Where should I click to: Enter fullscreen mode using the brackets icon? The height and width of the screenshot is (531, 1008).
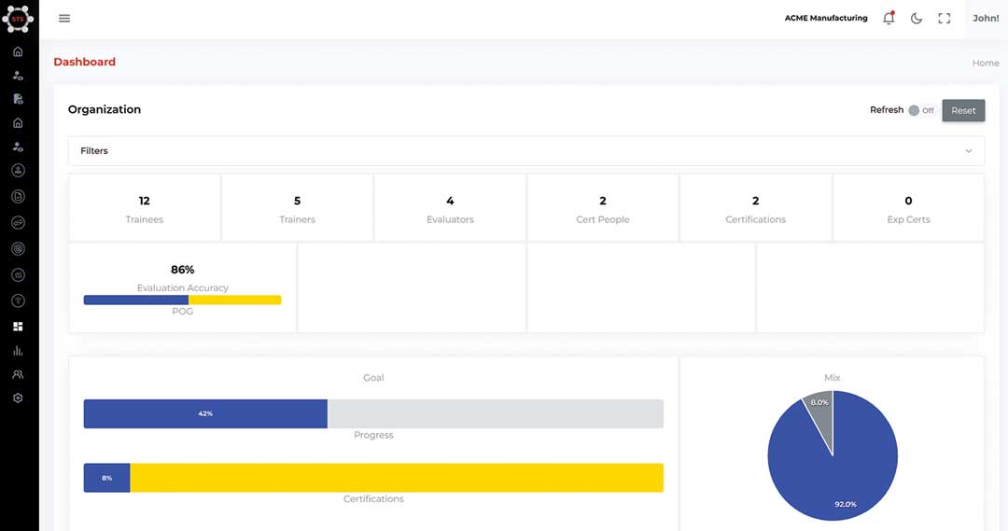point(944,19)
